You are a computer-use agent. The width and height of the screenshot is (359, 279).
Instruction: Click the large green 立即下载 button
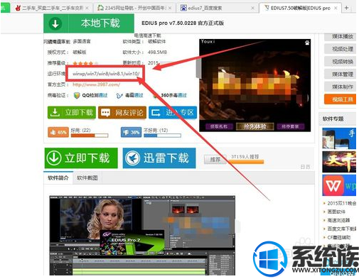tap(81, 158)
